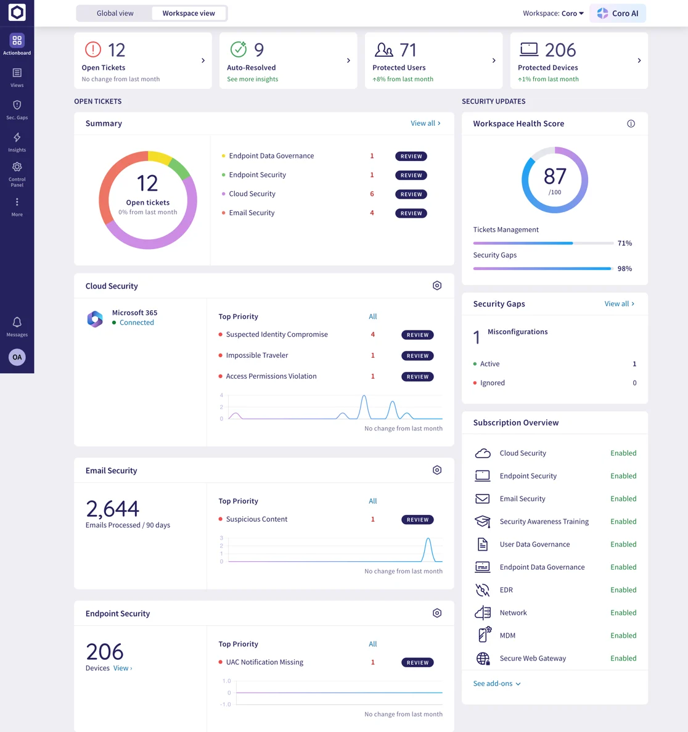Open the Workspace: Coro dropdown

pyautogui.click(x=553, y=13)
